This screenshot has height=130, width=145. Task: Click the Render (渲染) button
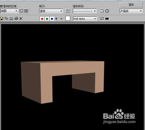pos(131,5)
